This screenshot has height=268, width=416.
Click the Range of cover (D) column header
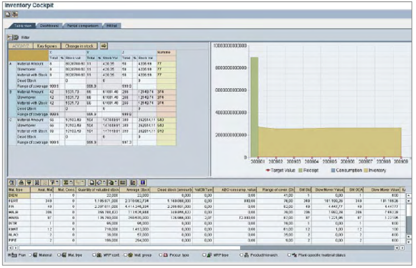click(x=275, y=190)
